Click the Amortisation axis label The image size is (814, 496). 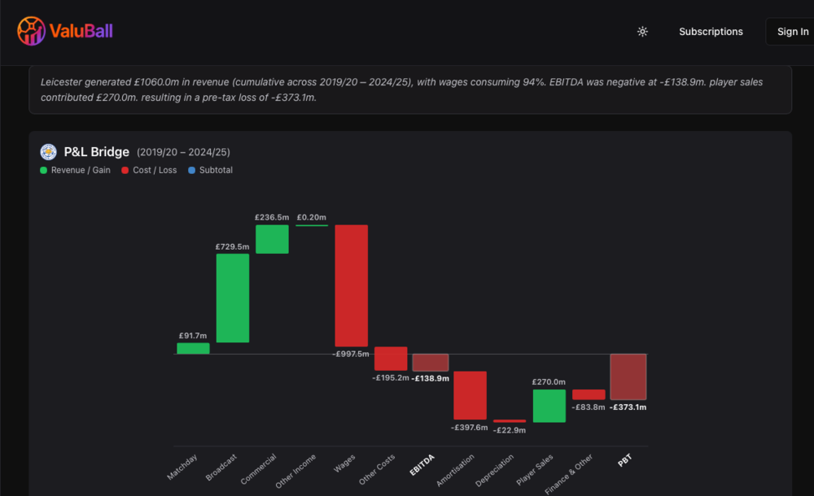[455, 470]
